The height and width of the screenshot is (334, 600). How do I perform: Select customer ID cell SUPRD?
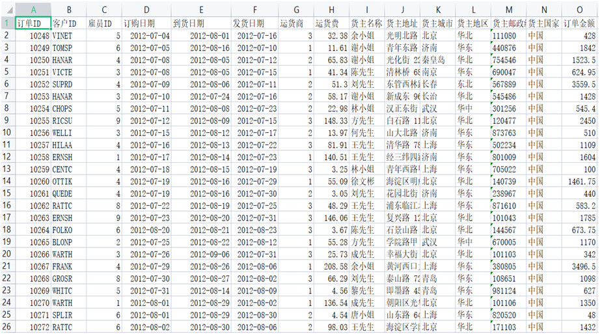pyautogui.click(x=68, y=84)
